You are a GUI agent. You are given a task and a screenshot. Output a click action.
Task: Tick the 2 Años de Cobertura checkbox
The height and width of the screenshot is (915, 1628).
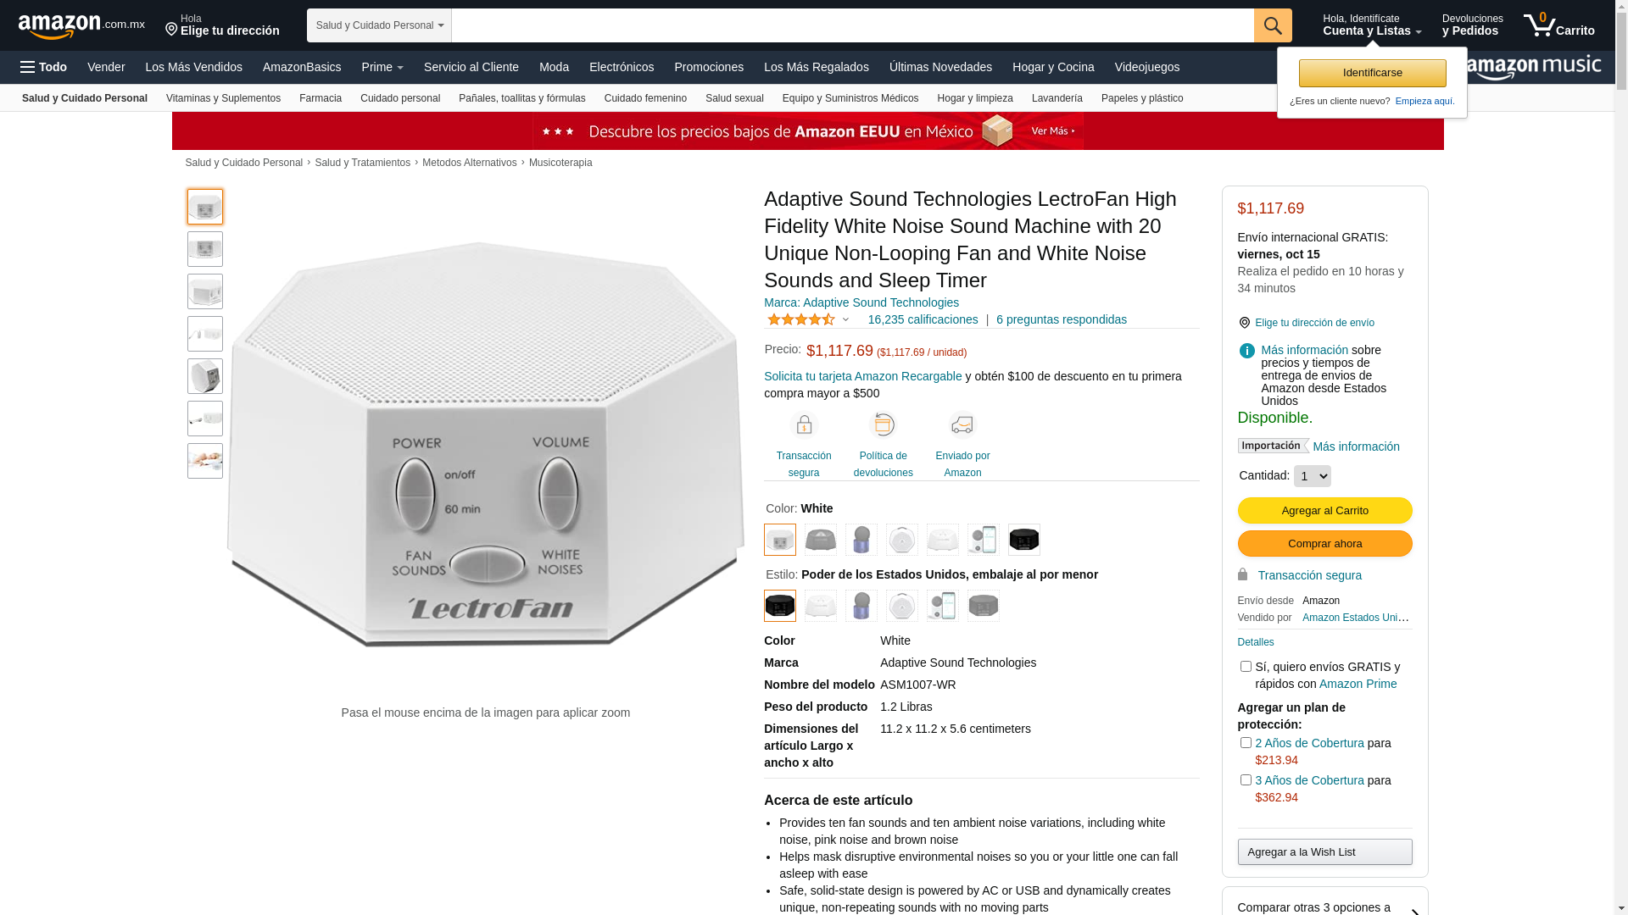tap(1245, 743)
